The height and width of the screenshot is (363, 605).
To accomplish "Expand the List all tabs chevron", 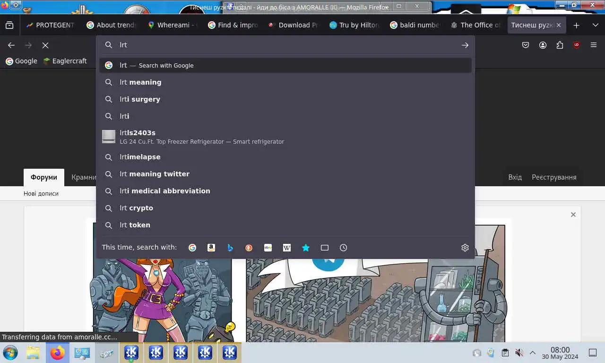I will pos(595,25).
